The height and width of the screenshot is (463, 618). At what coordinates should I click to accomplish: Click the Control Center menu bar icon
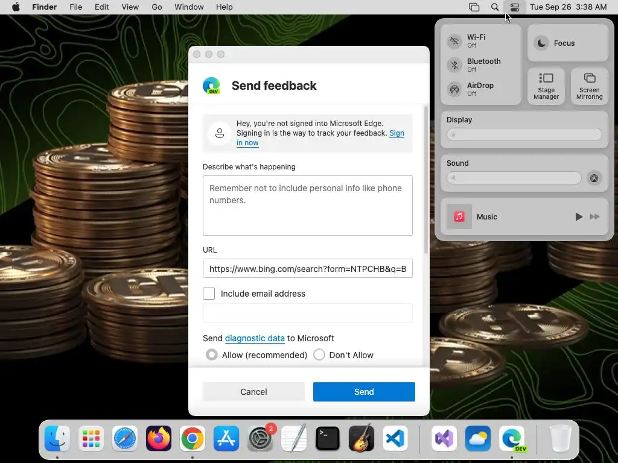[515, 7]
